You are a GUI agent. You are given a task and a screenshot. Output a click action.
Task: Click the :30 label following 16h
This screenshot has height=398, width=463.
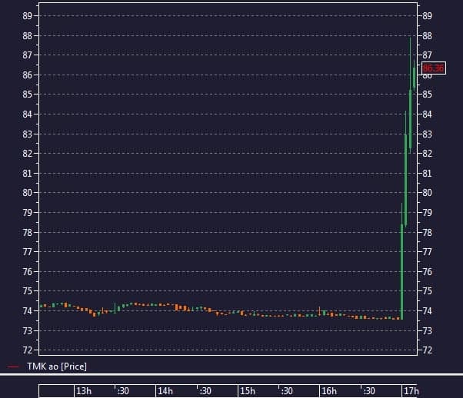[369, 391]
